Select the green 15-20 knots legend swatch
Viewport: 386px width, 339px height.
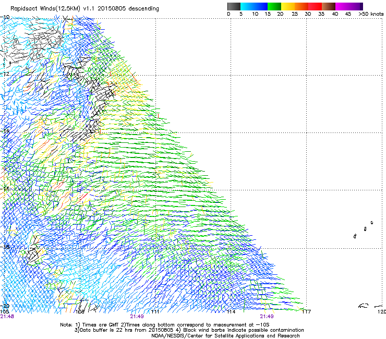[274, 6]
